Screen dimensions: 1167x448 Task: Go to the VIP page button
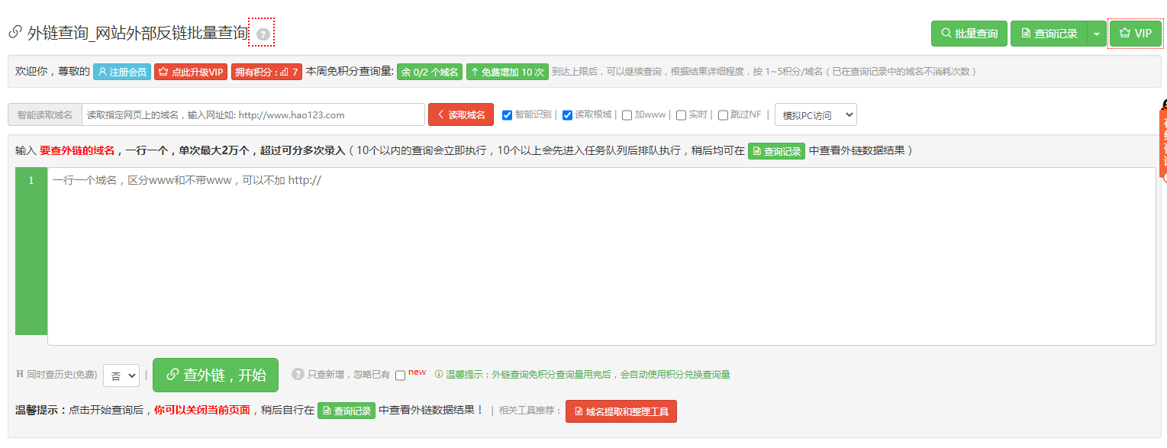[x=1135, y=34]
